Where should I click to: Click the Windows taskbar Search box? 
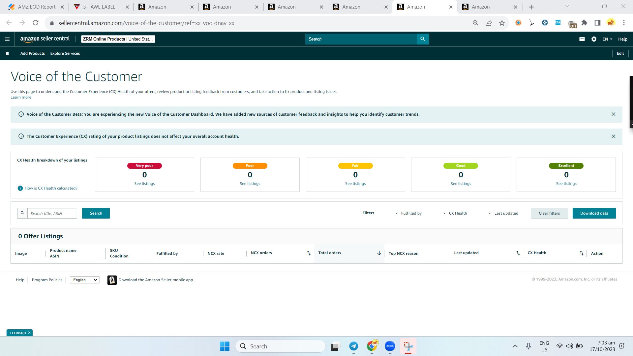pyautogui.click(x=280, y=346)
